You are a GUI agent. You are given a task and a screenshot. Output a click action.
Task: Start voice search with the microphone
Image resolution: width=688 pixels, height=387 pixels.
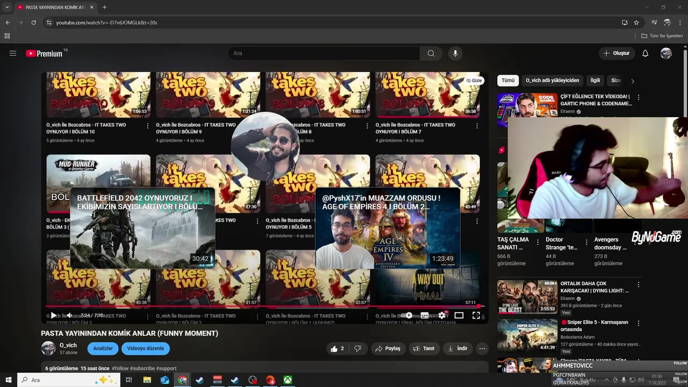(x=455, y=53)
